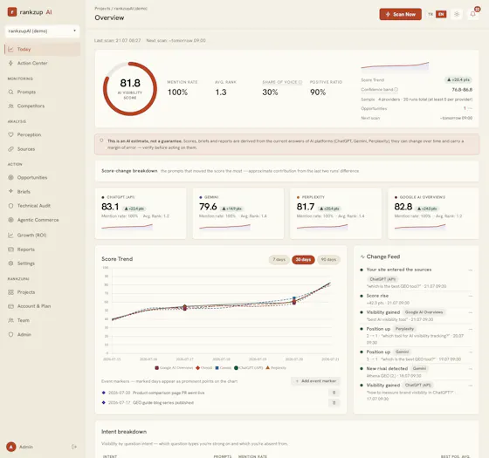This screenshot has width=489, height=458.
Task: Click the rankzup AI logo icon
Action: (12, 12)
